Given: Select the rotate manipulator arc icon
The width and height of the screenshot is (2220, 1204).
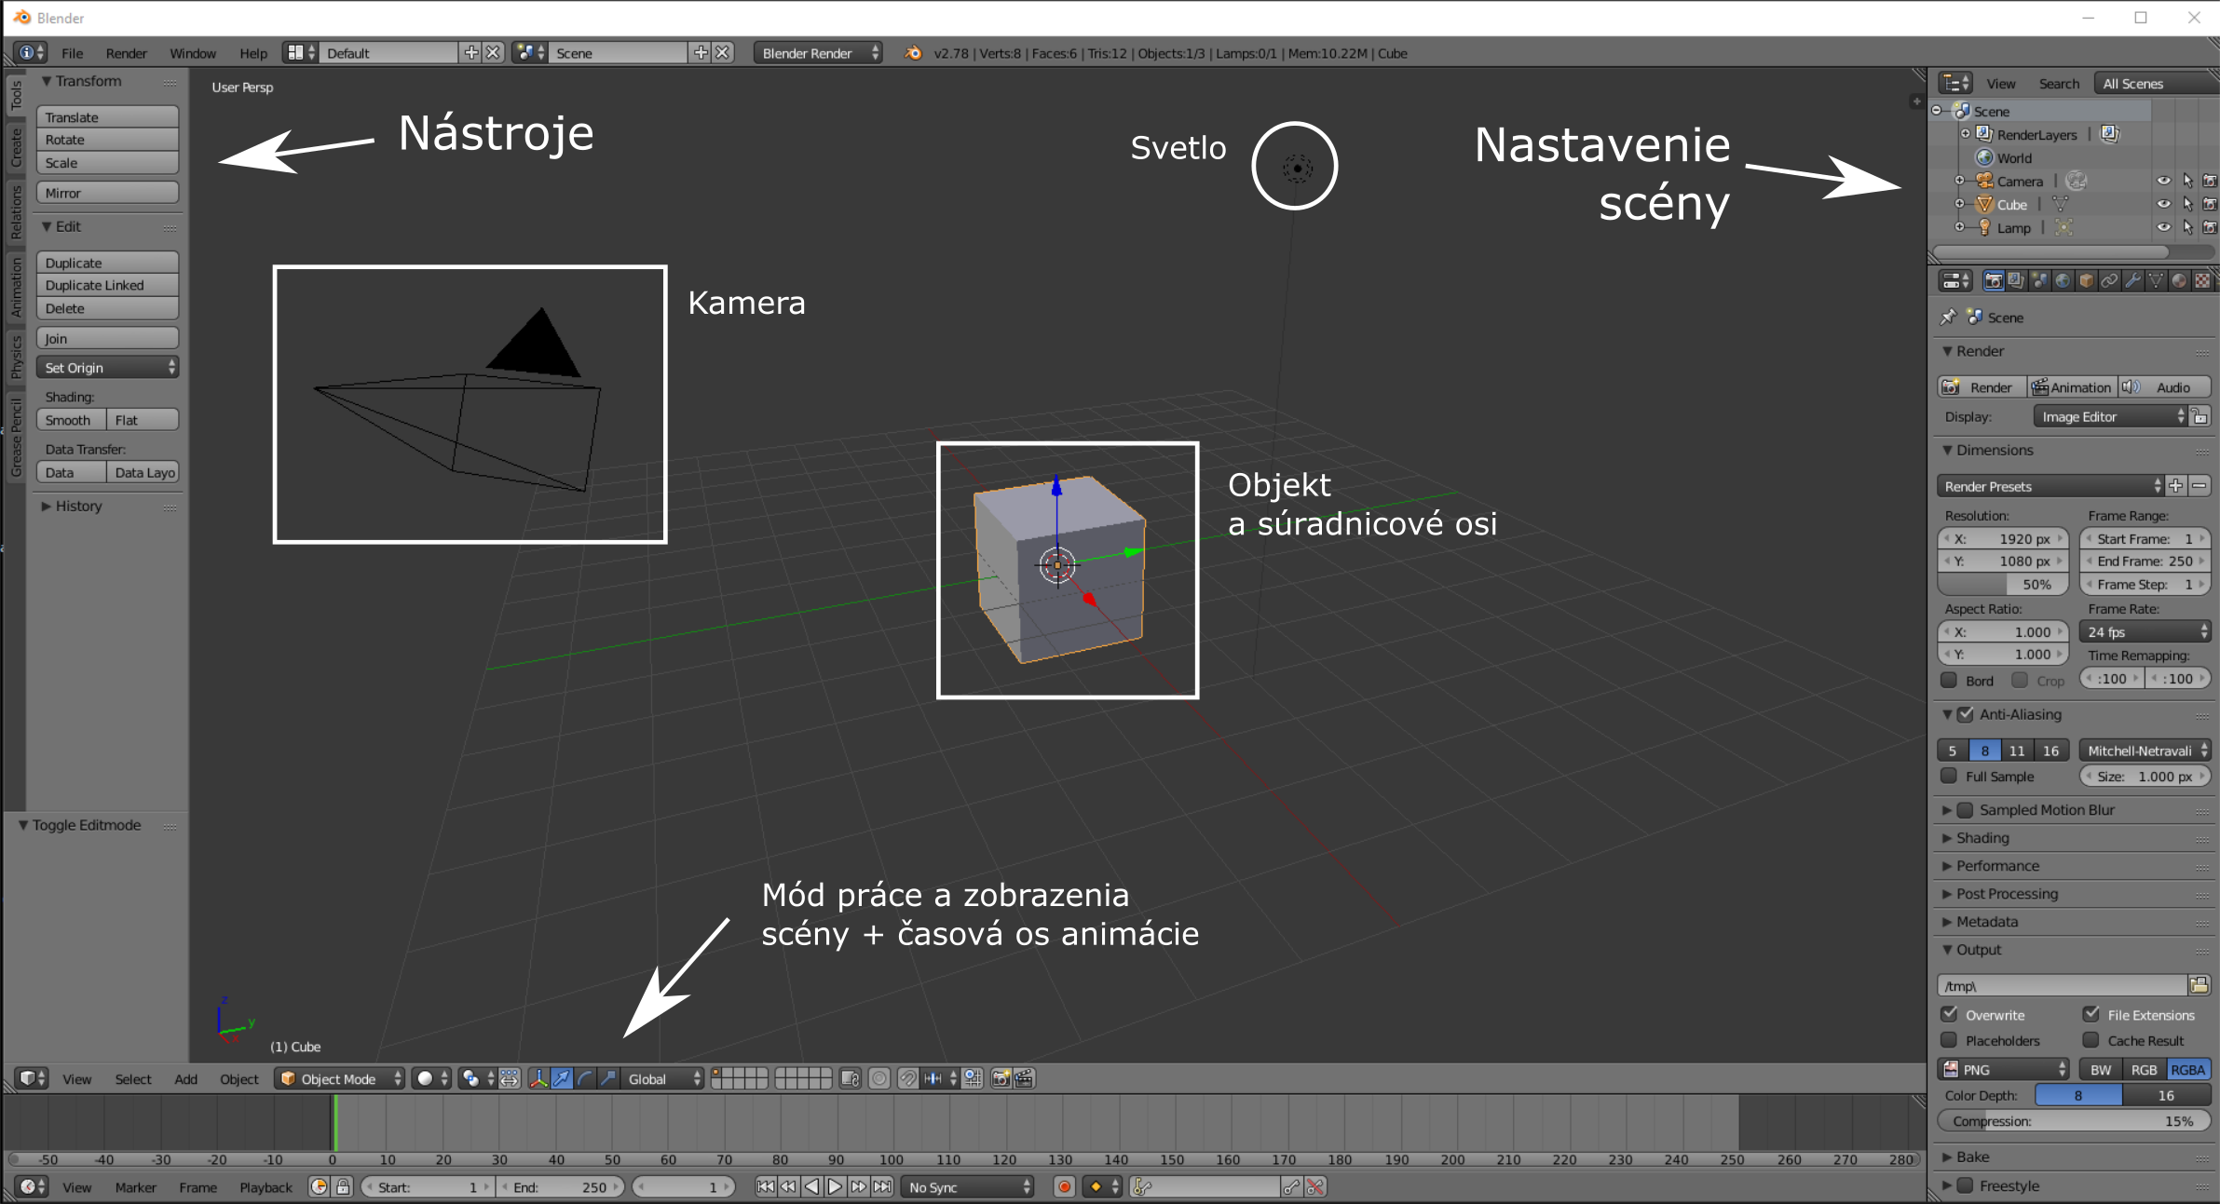Looking at the screenshot, I should [x=585, y=1078].
